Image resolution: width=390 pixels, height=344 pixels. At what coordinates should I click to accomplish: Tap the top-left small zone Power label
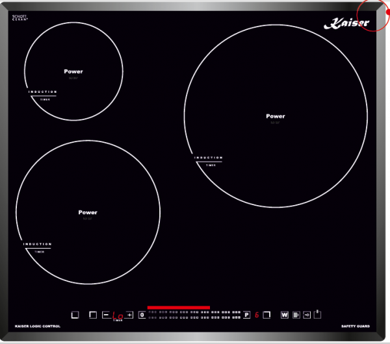73,71
